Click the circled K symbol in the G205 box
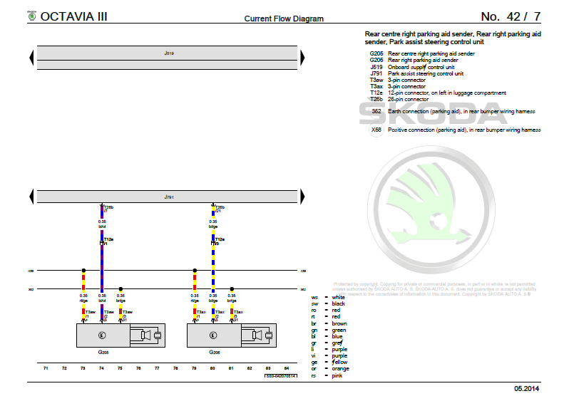This screenshot has width=569, height=401. pyautogui.click(x=102, y=335)
